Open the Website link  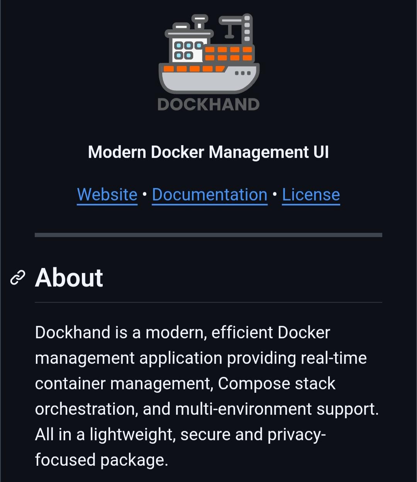[x=107, y=195]
